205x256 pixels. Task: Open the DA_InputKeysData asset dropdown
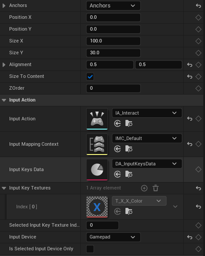pos(147,164)
